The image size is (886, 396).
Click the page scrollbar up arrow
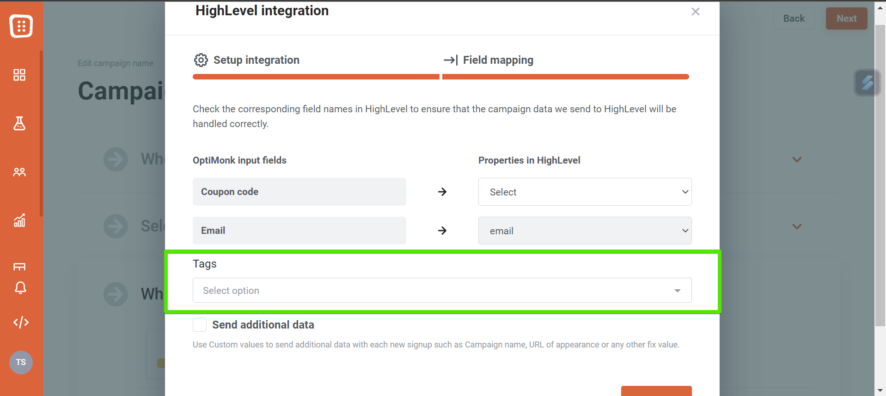(880, 7)
